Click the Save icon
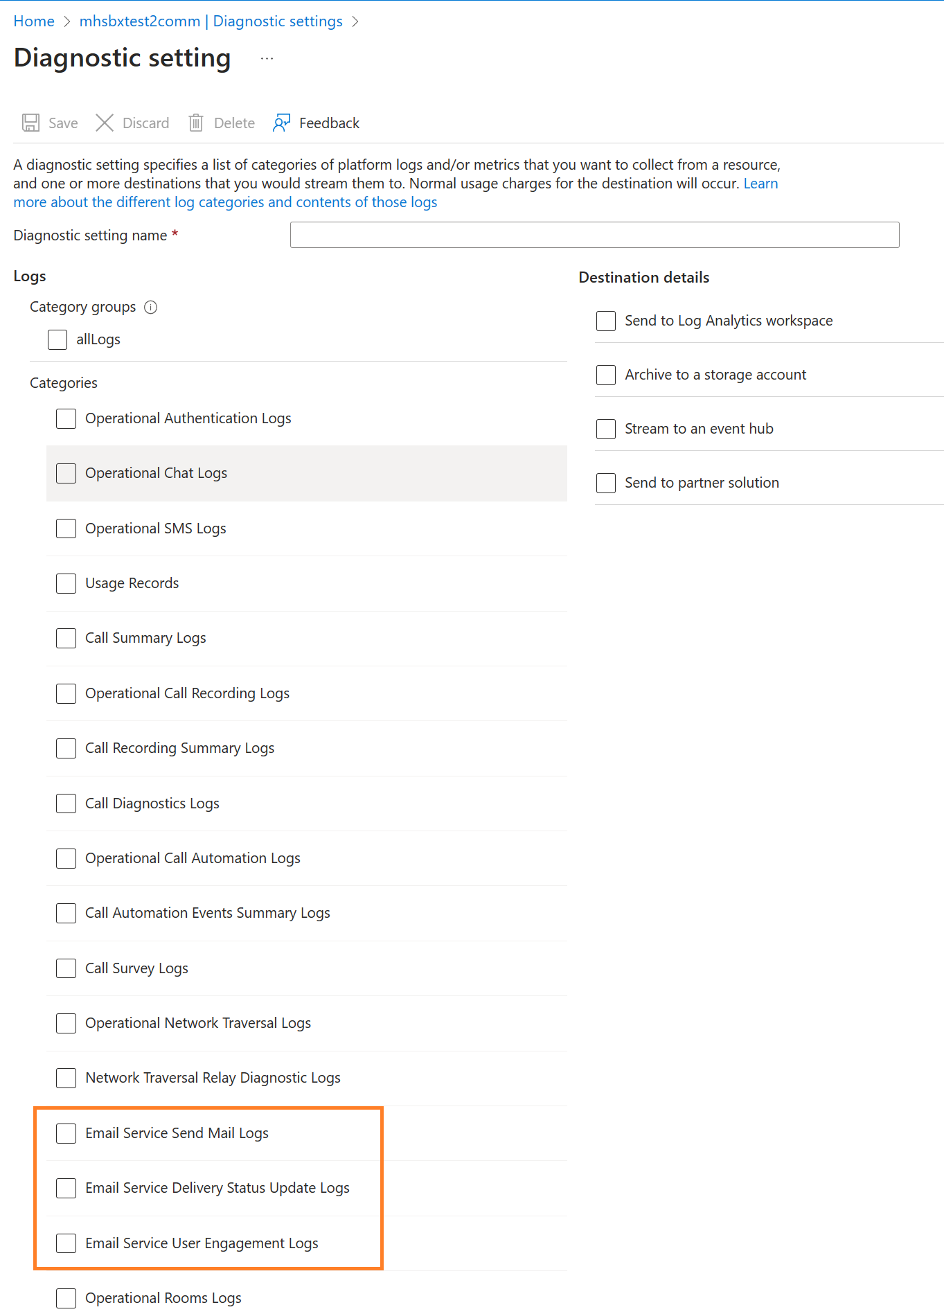The height and width of the screenshot is (1314, 944). 30,123
